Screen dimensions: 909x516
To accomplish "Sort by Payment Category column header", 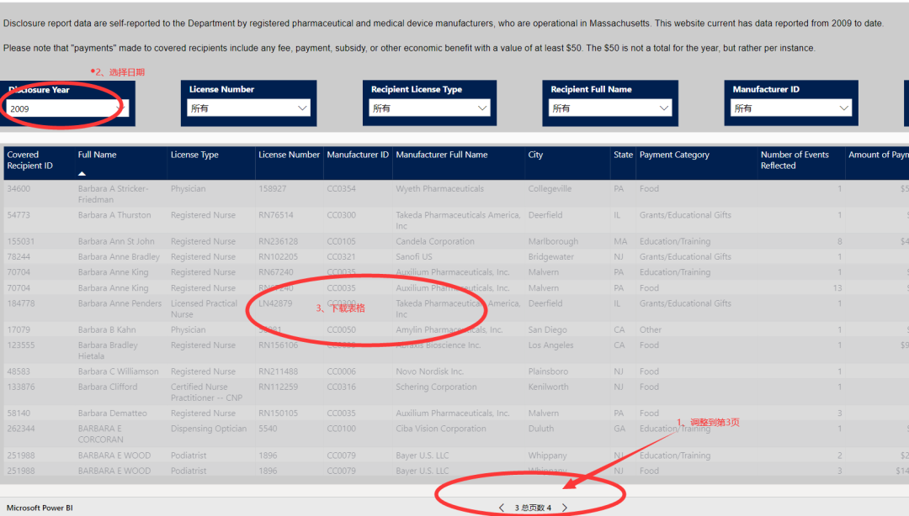I will coord(674,155).
